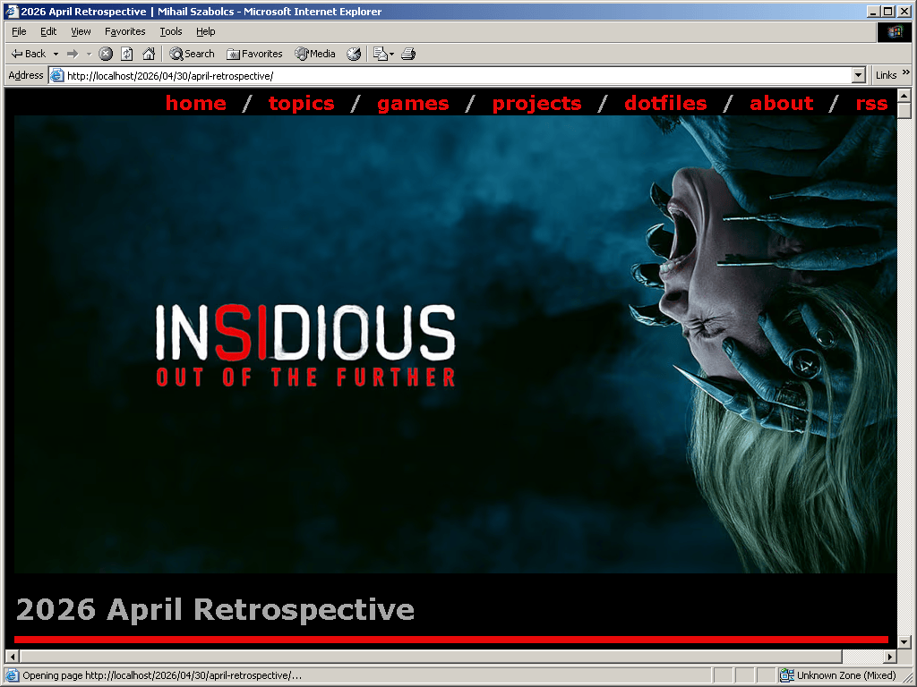Open the File menu
Image resolution: width=917 pixels, height=687 pixels.
point(19,31)
